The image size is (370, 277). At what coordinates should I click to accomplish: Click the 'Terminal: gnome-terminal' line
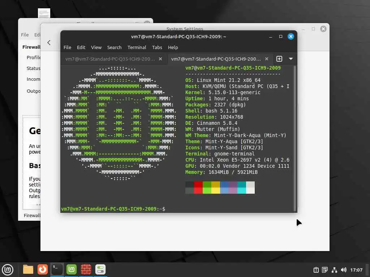220,154
